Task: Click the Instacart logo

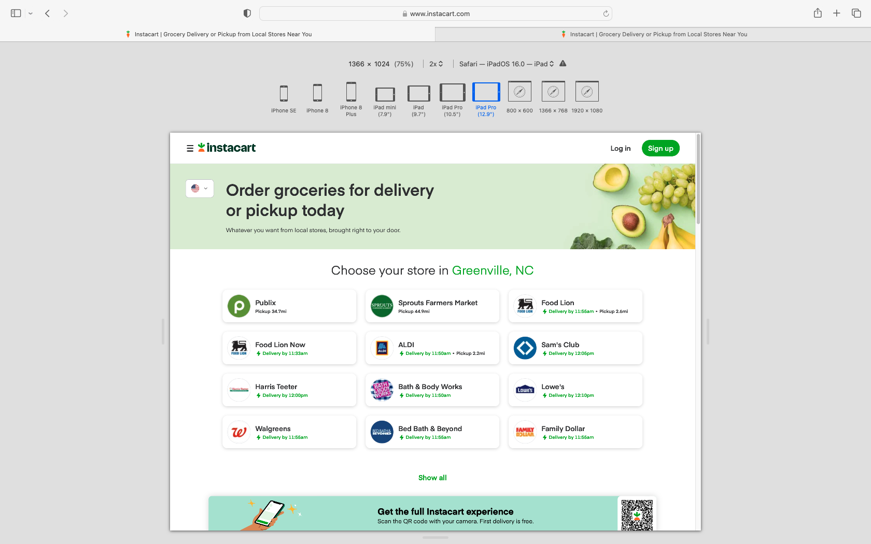Action: 227,148
